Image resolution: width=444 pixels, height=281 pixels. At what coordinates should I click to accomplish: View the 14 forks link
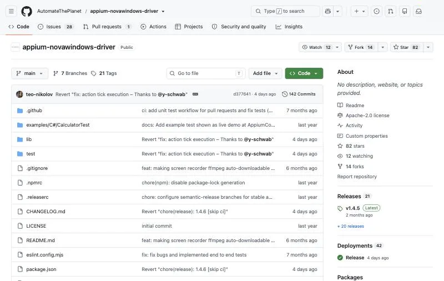coord(351,167)
